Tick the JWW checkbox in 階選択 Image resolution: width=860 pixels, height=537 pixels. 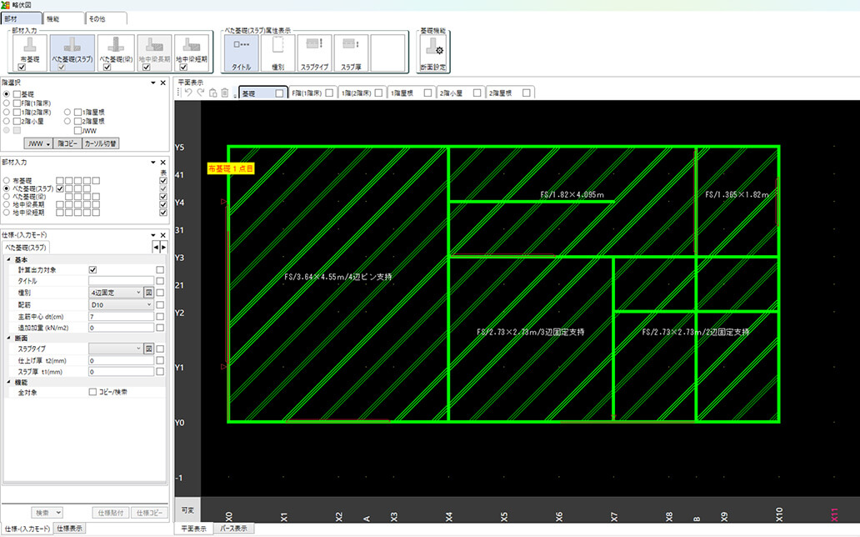[x=77, y=131]
